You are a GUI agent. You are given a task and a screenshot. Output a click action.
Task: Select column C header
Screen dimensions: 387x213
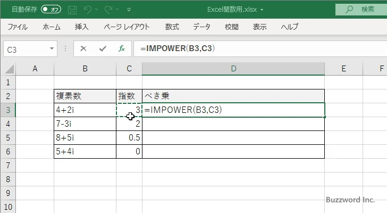tap(129, 69)
